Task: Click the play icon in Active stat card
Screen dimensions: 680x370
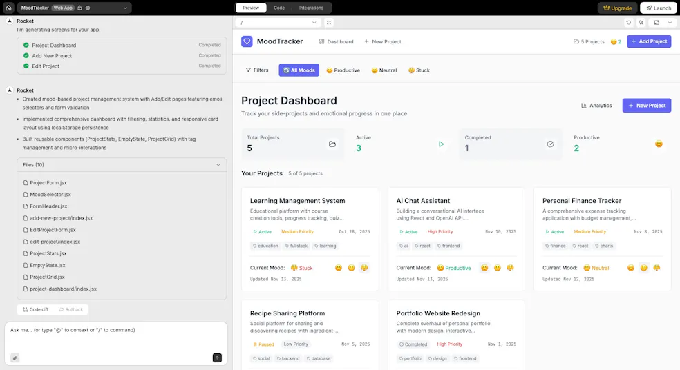Action: pyautogui.click(x=441, y=144)
